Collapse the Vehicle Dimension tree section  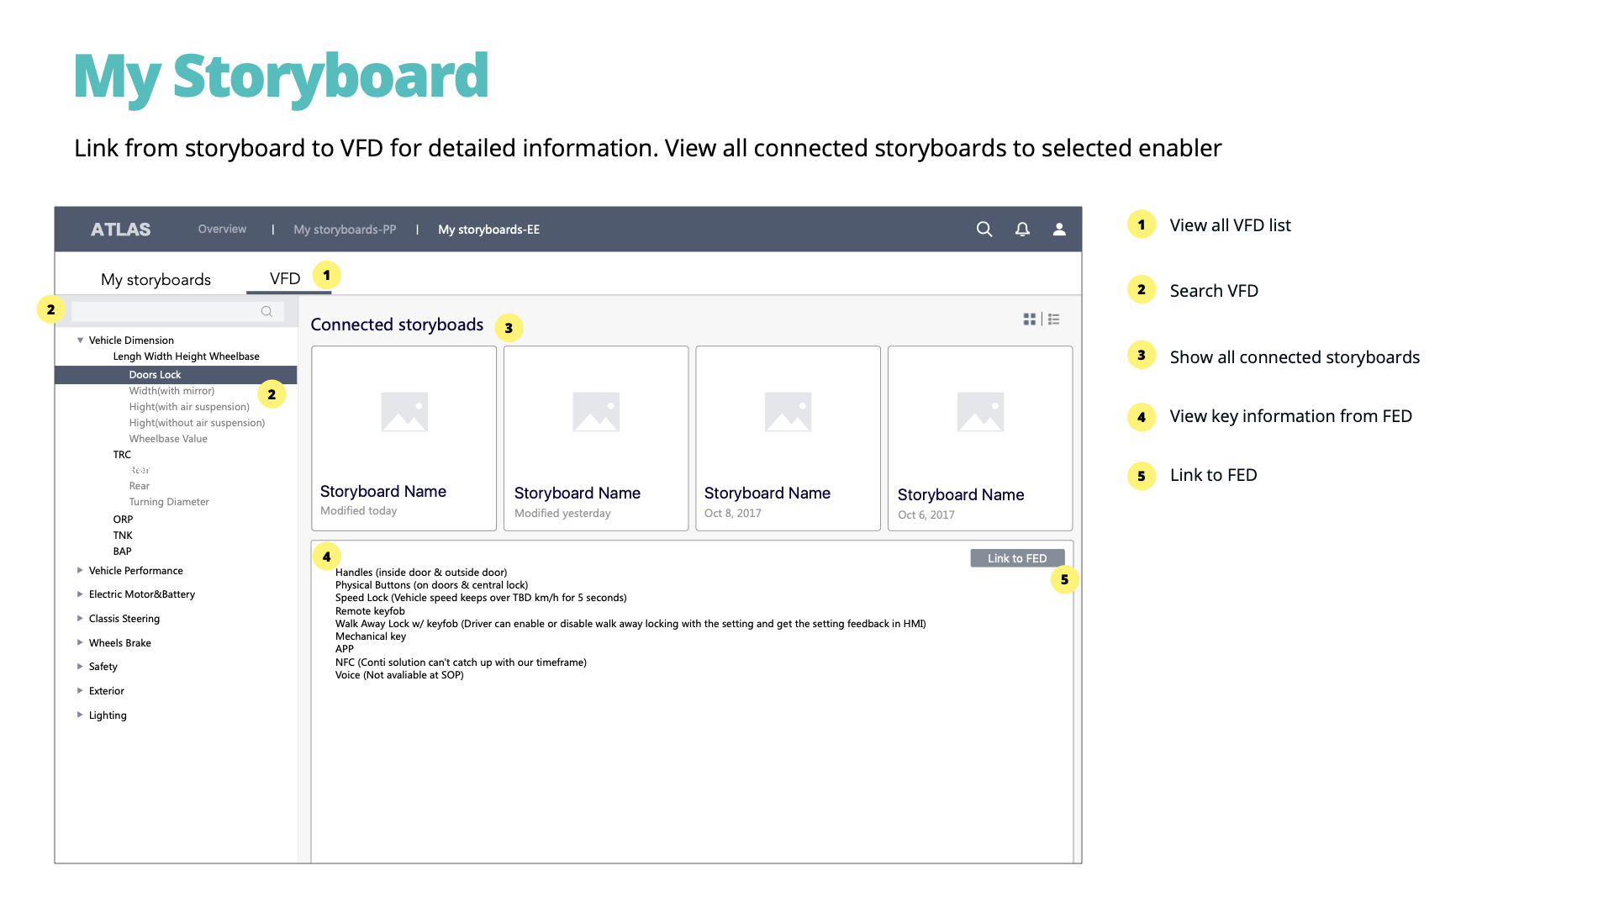(x=81, y=340)
